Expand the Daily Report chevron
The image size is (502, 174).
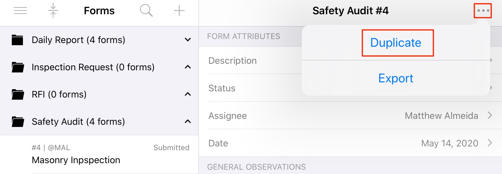point(188,40)
